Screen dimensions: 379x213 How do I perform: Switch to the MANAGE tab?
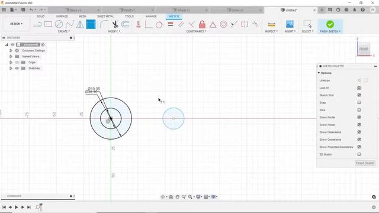pyautogui.click(x=151, y=16)
